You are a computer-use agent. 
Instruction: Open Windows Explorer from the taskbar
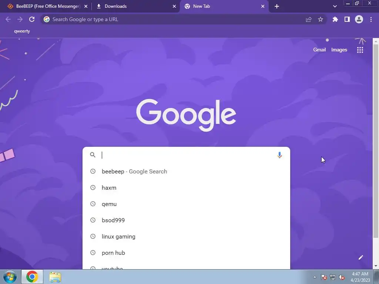click(55, 277)
